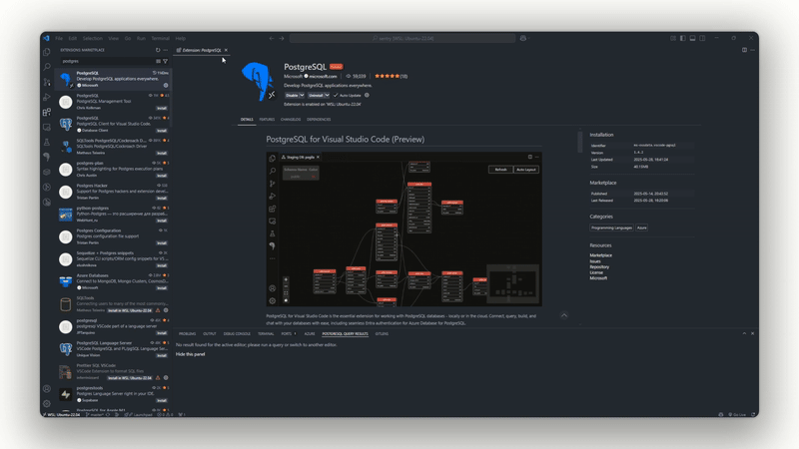Open the Problems panel tab
799x449 pixels.
(x=187, y=334)
